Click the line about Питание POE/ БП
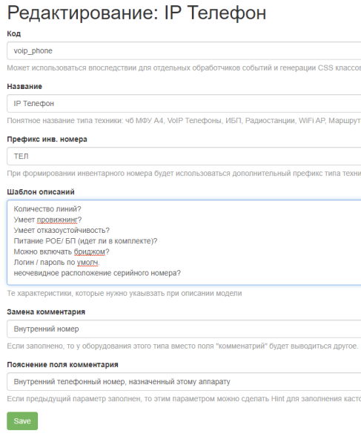This screenshot has height=445, width=361. (x=85, y=241)
